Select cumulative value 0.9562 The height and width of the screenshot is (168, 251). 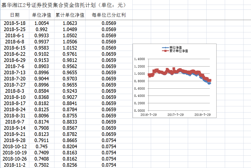[x=70, y=66]
